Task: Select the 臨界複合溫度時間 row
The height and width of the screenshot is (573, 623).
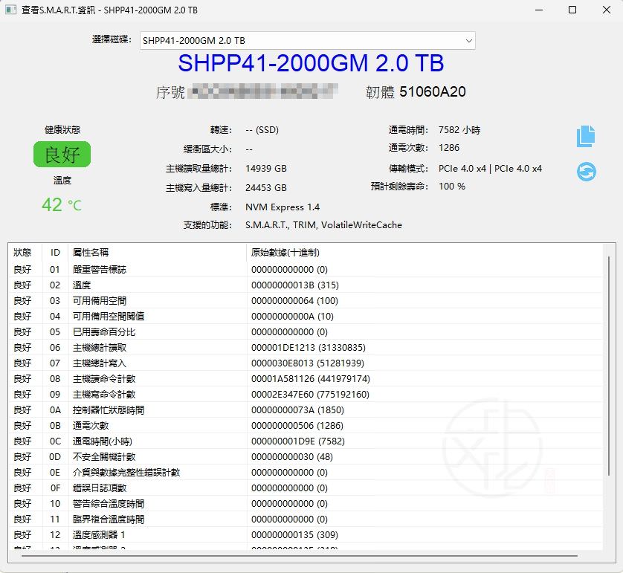Action: point(305,519)
